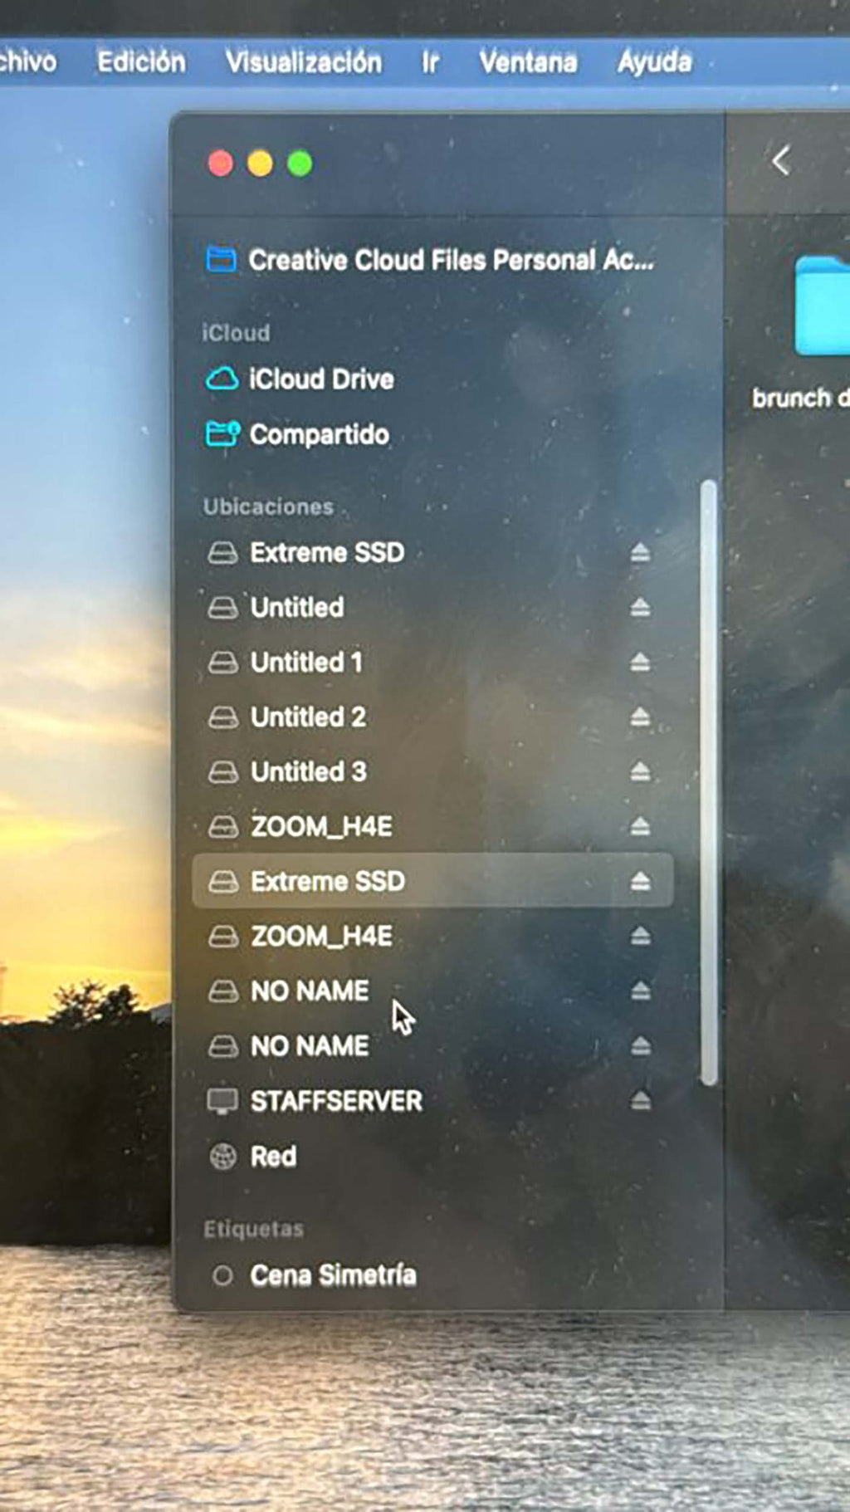Eject the Untitled 1 drive
Screen dimensions: 850x1512
coord(639,663)
